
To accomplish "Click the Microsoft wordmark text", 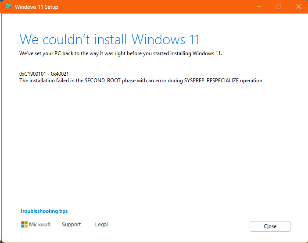I will (40, 224).
